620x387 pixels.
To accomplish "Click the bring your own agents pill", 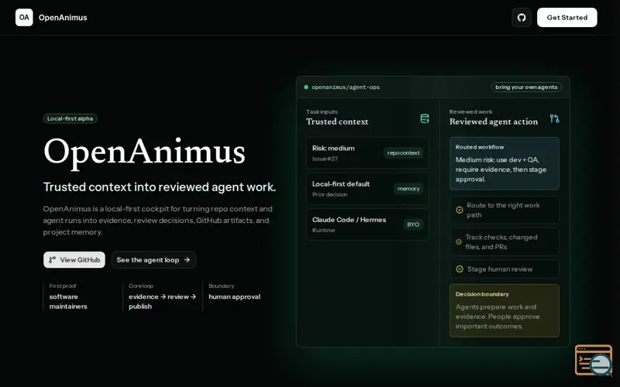I will coord(526,87).
